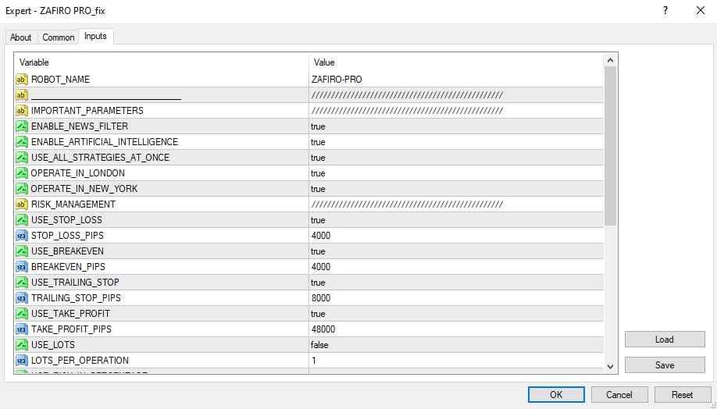Click the TAKE_PROFIT_PIPS variable label
717x409 pixels.
tap(71, 329)
